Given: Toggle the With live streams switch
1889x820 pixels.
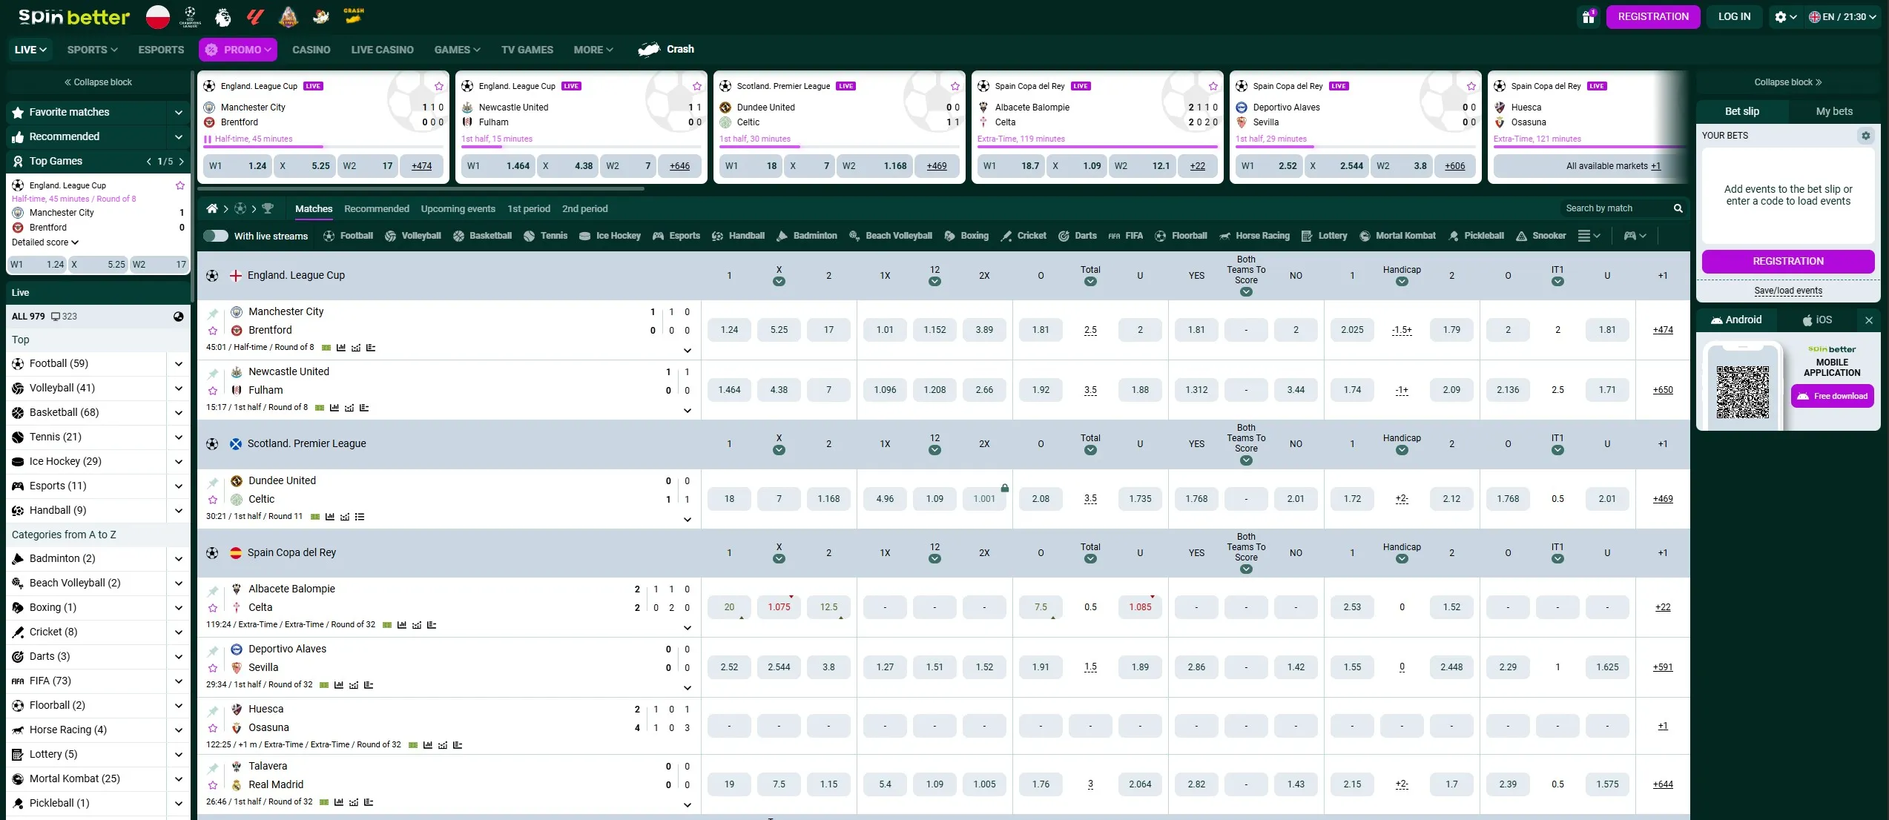Looking at the screenshot, I should coord(216,236).
